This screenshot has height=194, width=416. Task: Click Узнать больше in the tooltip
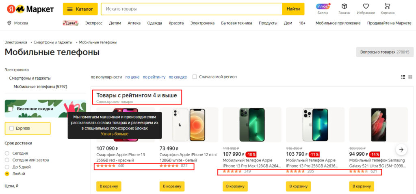pos(115,134)
